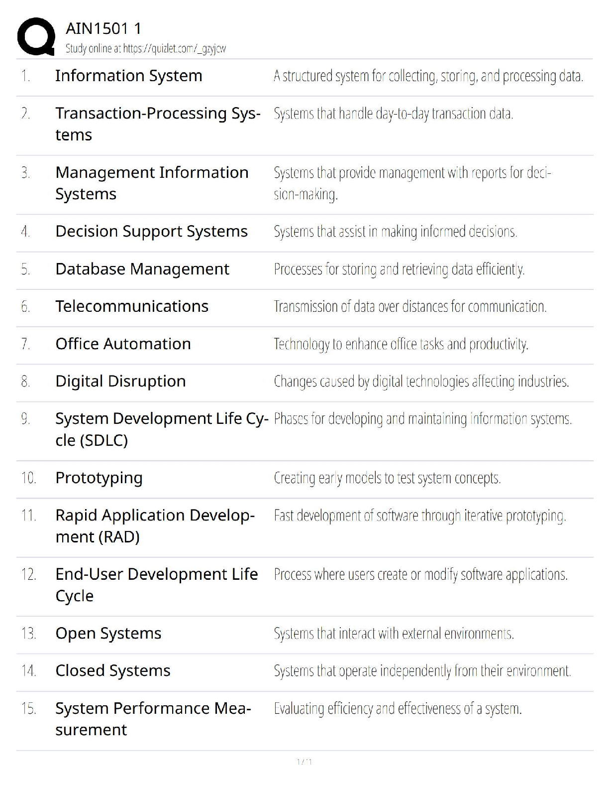Select the Management Information Systems term

coord(152,183)
